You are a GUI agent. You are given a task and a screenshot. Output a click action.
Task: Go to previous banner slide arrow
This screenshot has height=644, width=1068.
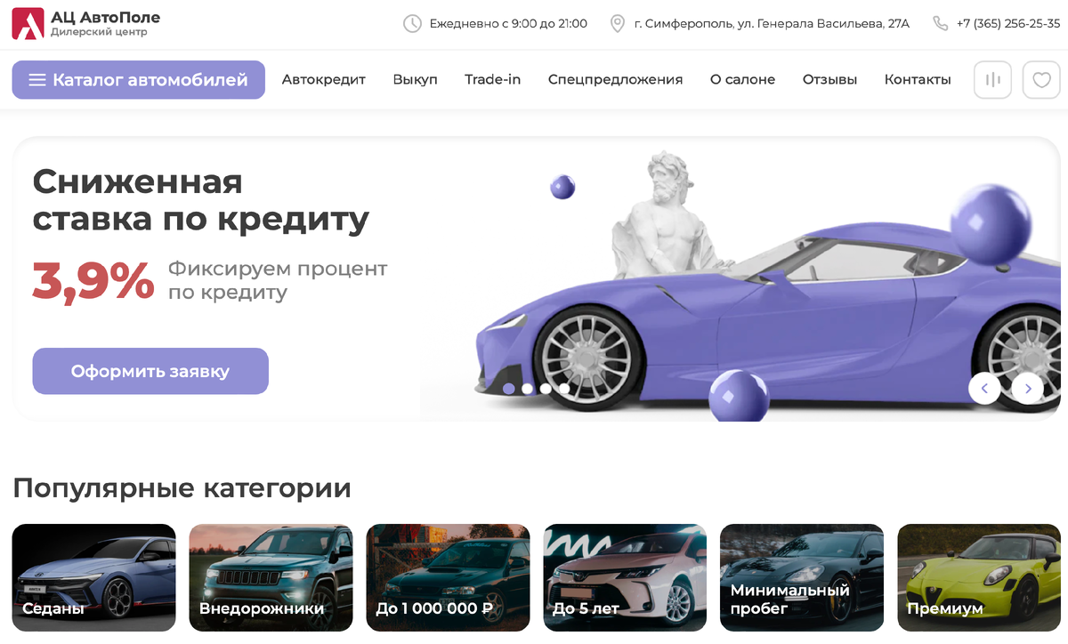[x=984, y=389]
